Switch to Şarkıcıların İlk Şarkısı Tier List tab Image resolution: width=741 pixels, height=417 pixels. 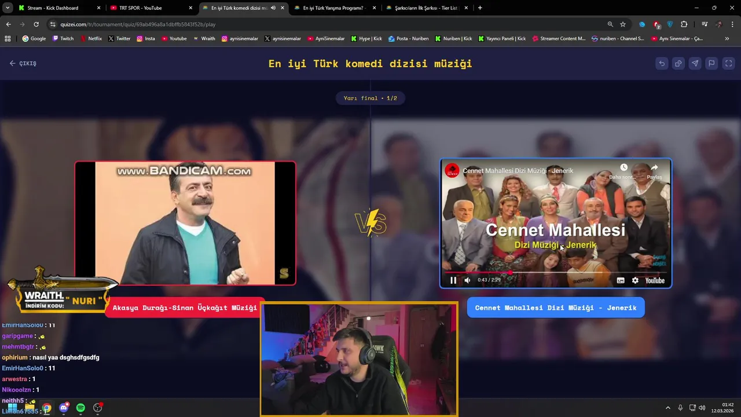(x=427, y=8)
